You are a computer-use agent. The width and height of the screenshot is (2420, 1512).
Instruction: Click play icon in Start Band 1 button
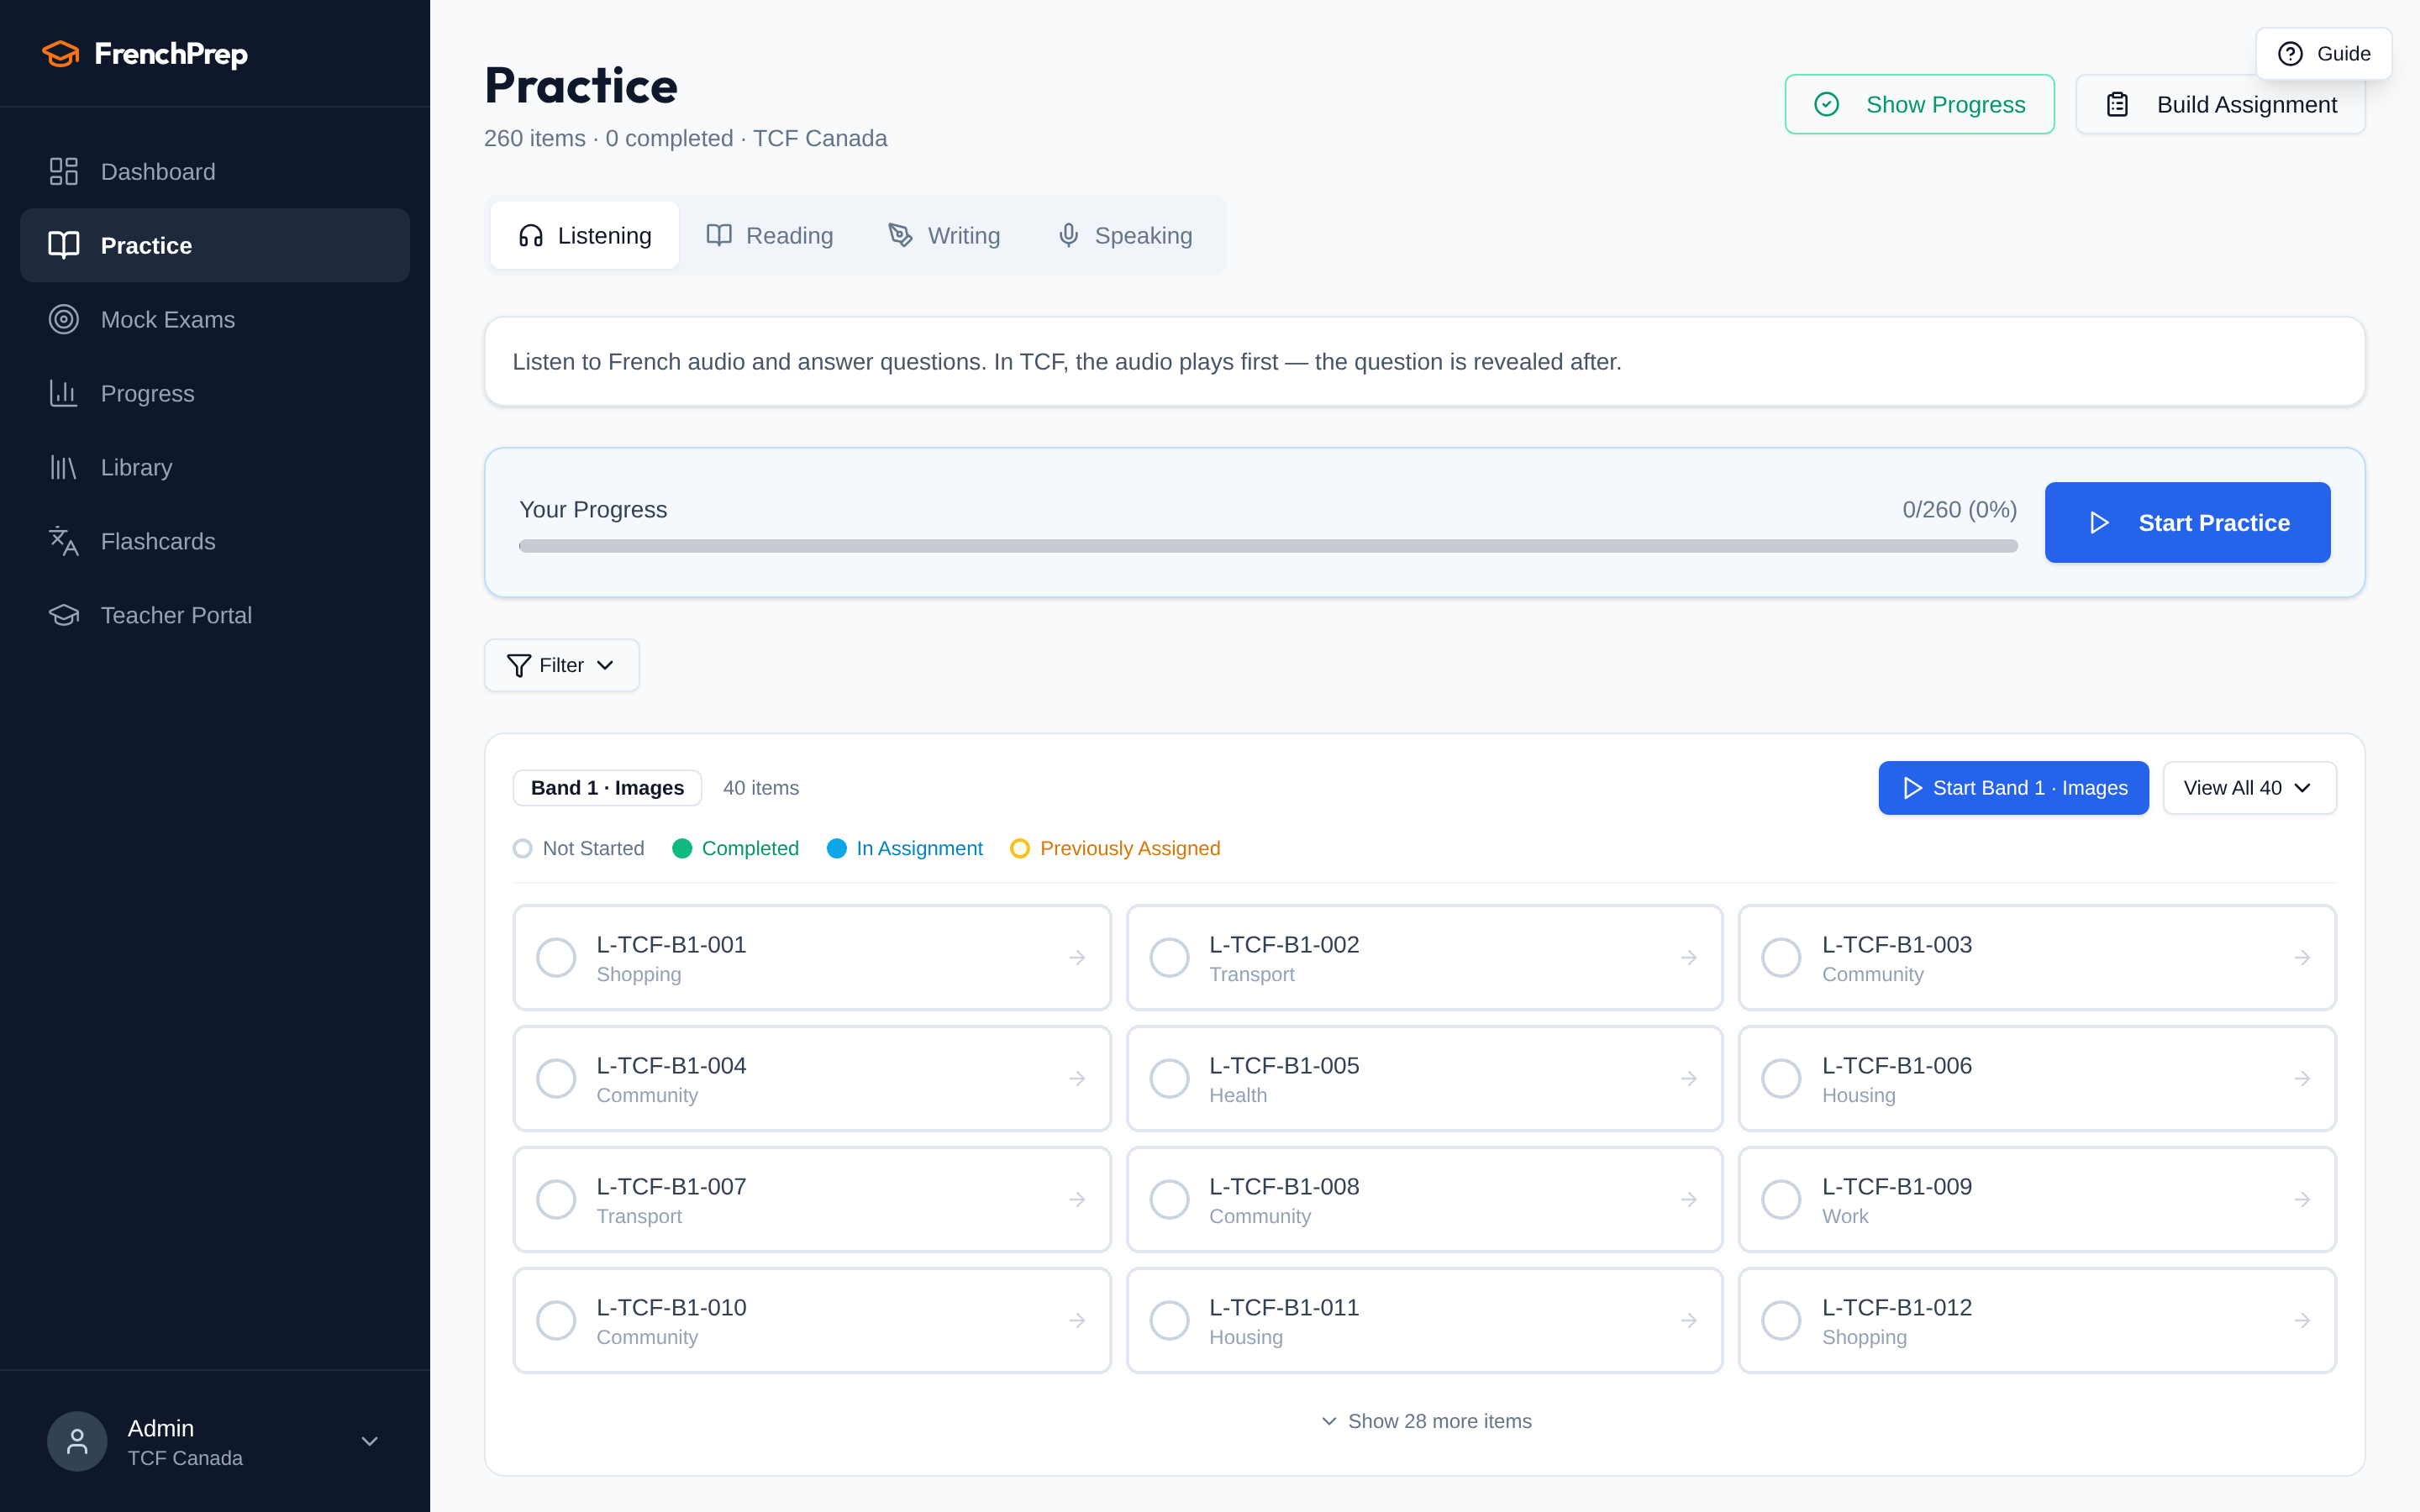click(x=1912, y=788)
